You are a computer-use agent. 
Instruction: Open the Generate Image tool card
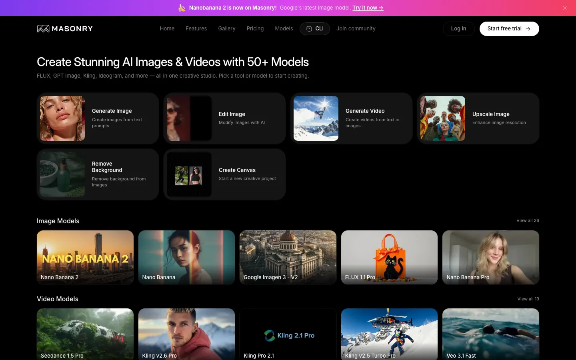(x=98, y=118)
